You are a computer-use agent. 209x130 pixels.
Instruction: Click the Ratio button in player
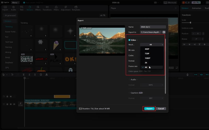171,68
